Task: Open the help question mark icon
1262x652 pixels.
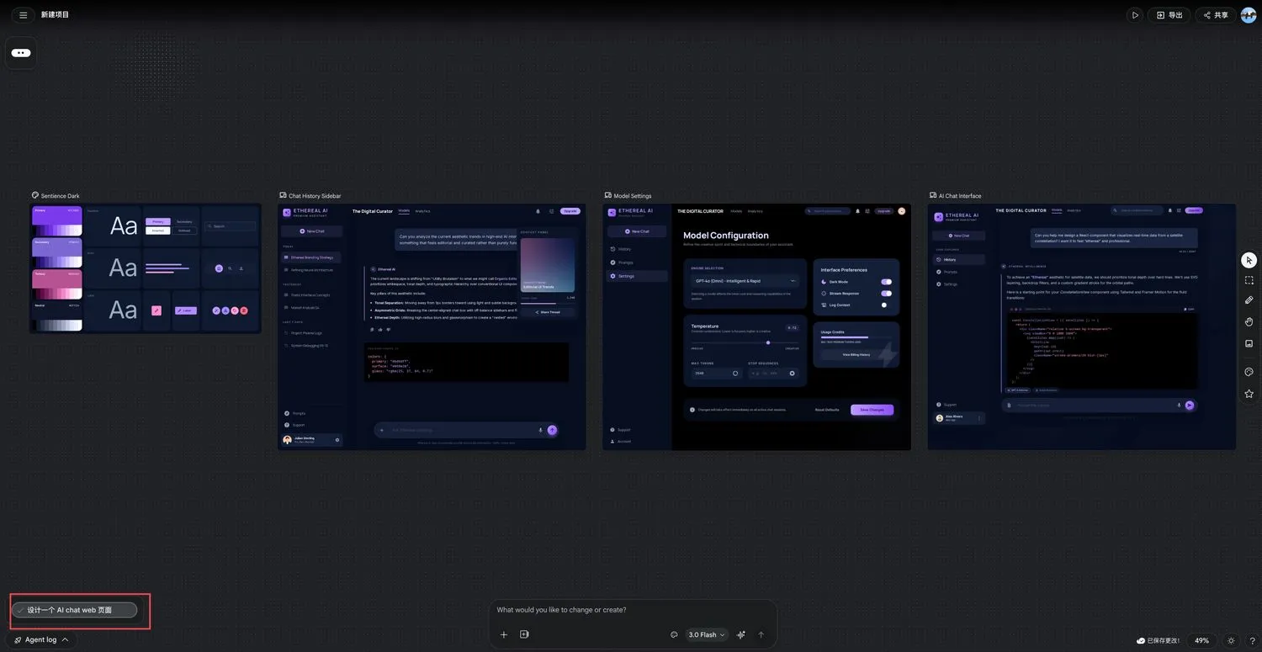Action: coord(1252,640)
